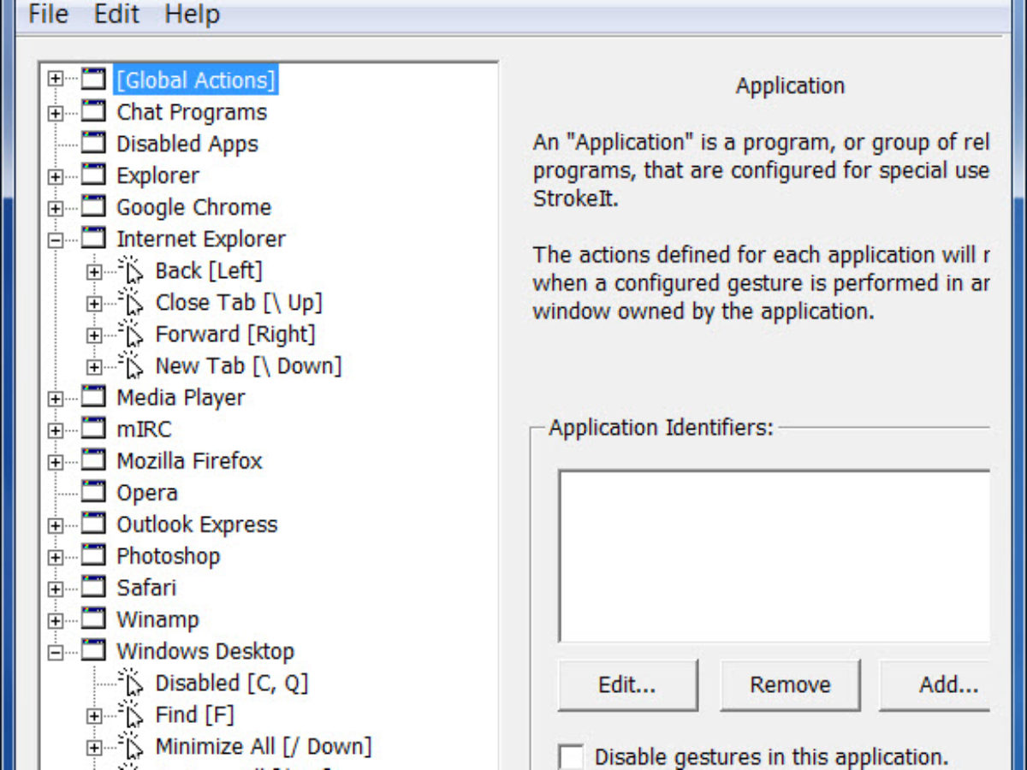The width and height of the screenshot is (1027, 770).
Task: Click the Opera application icon
Action: click(x=93, y=492)
